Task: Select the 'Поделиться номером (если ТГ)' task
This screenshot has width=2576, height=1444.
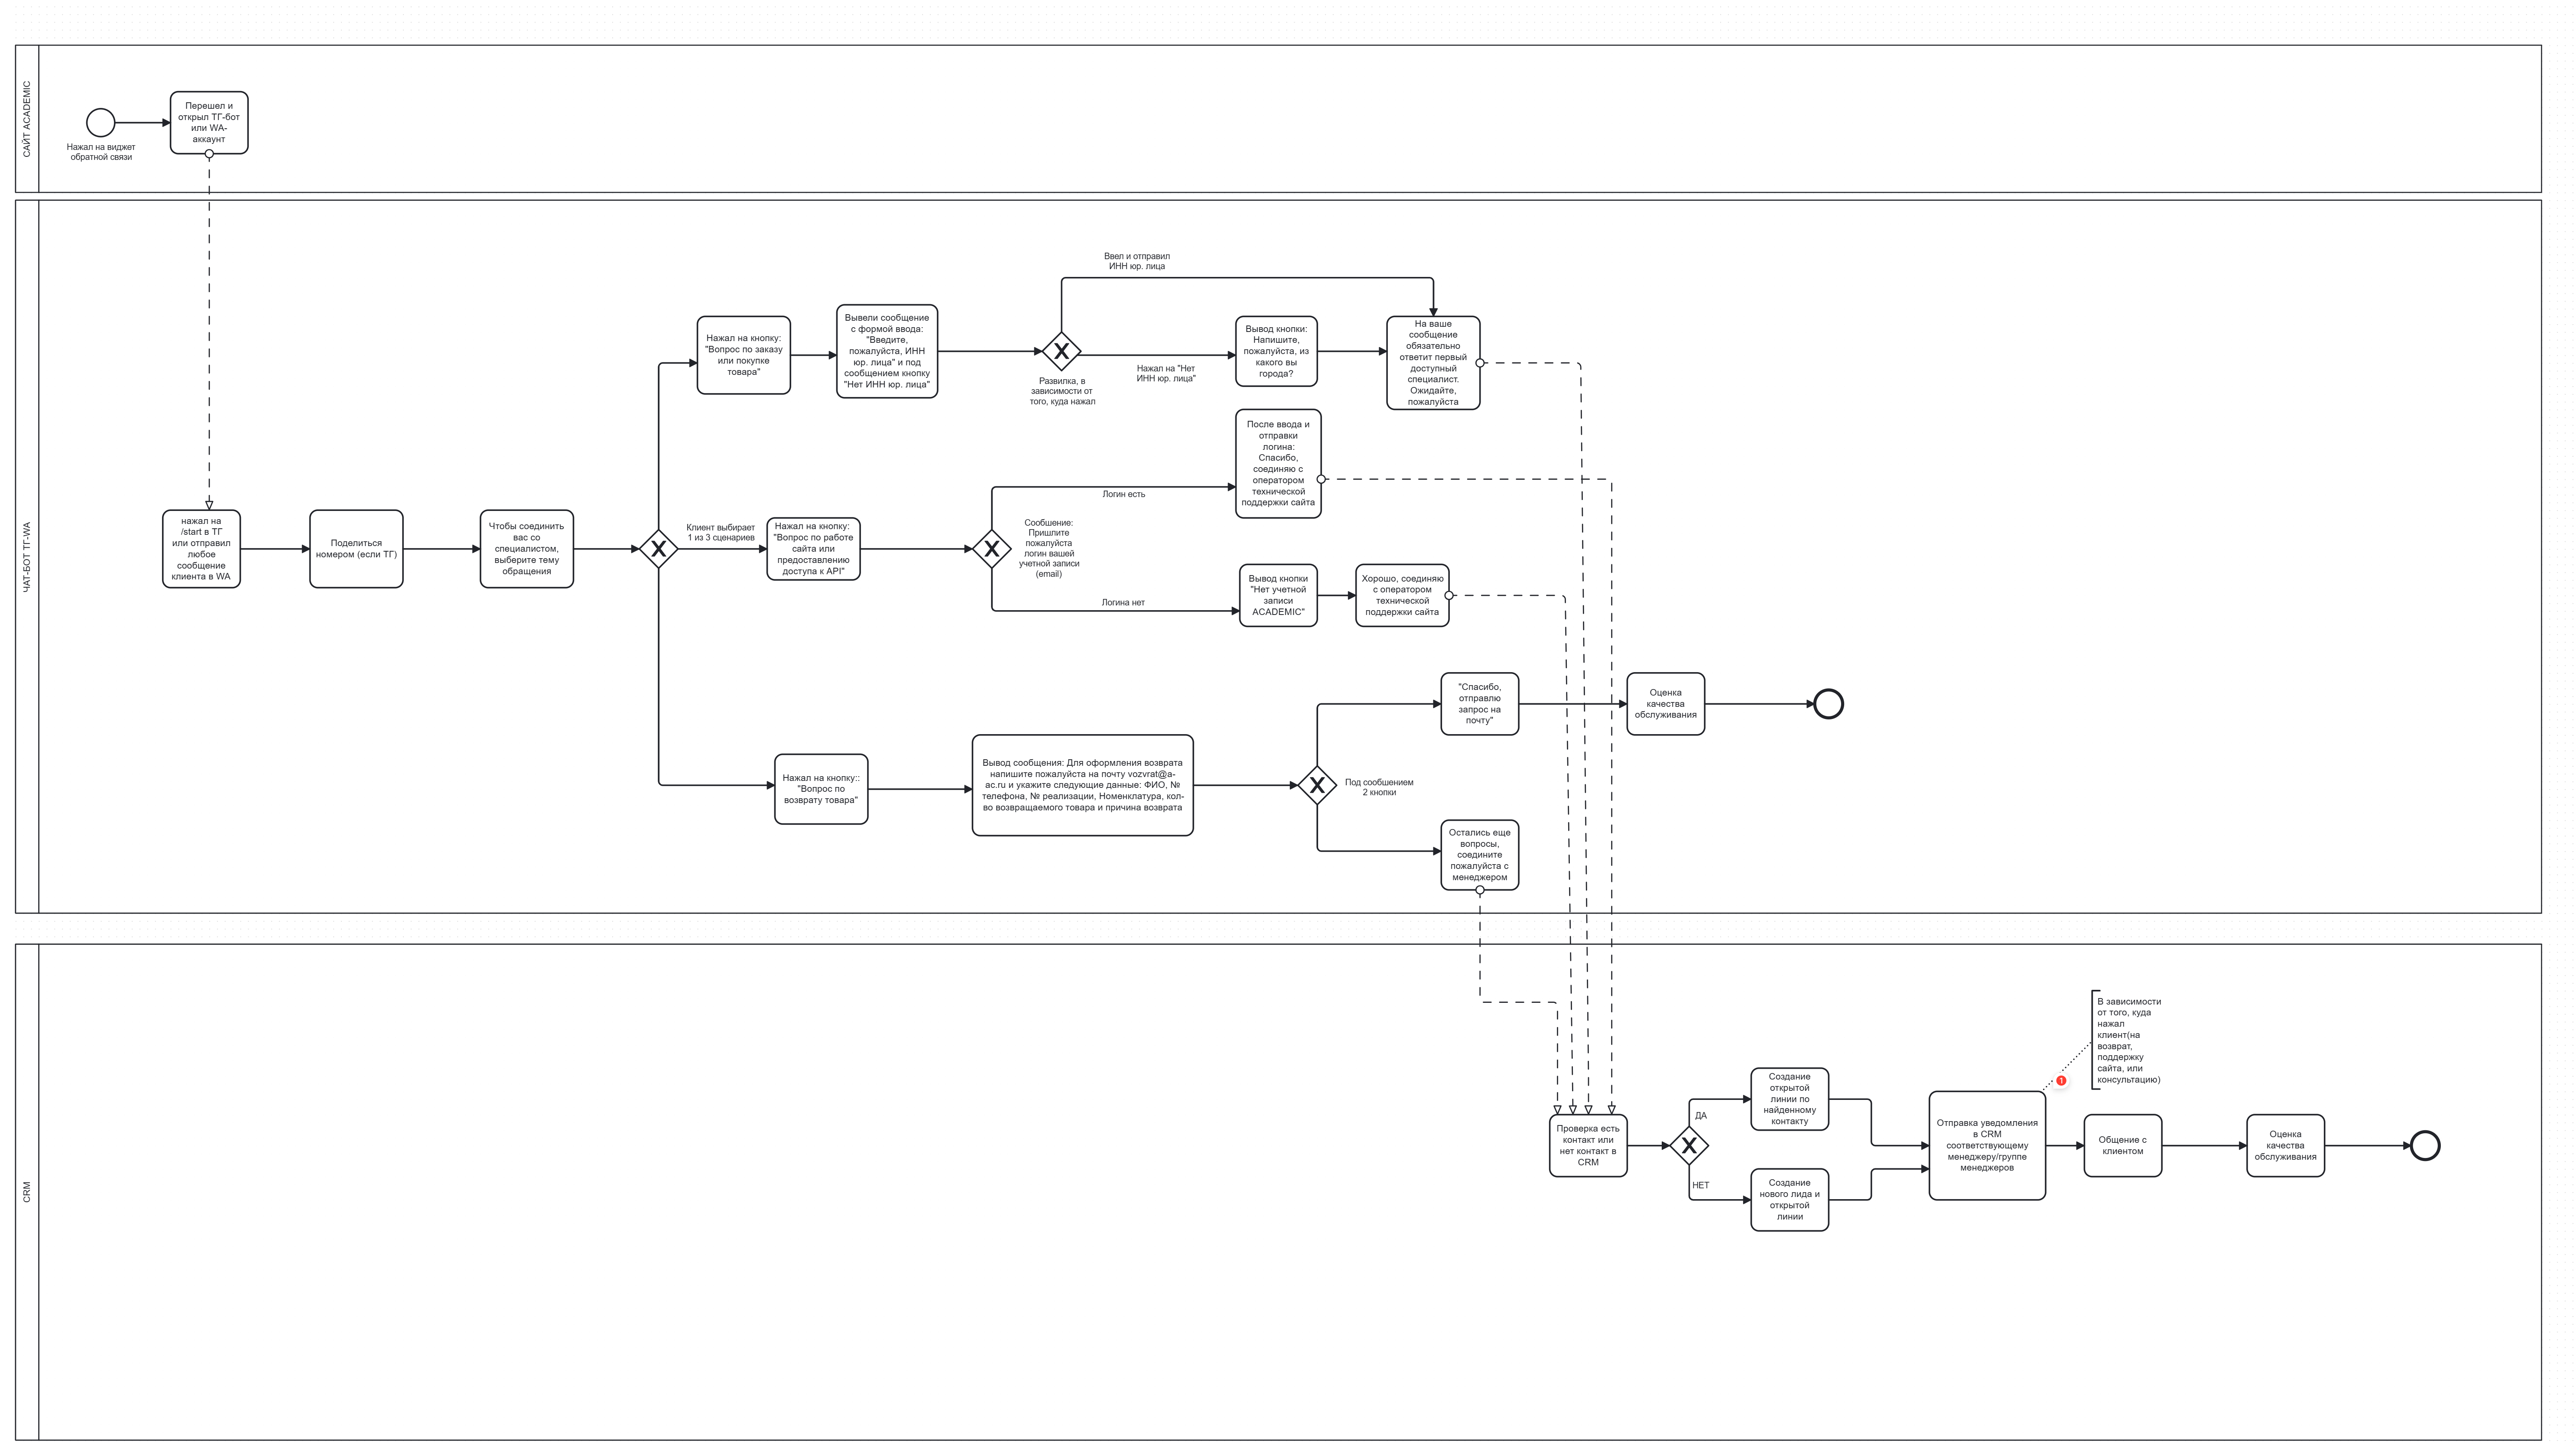Action: 356,549
